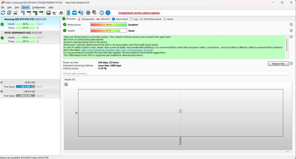Open the Configuration menu
This screenshot has width=296, height=159.
tap(39, 7)
